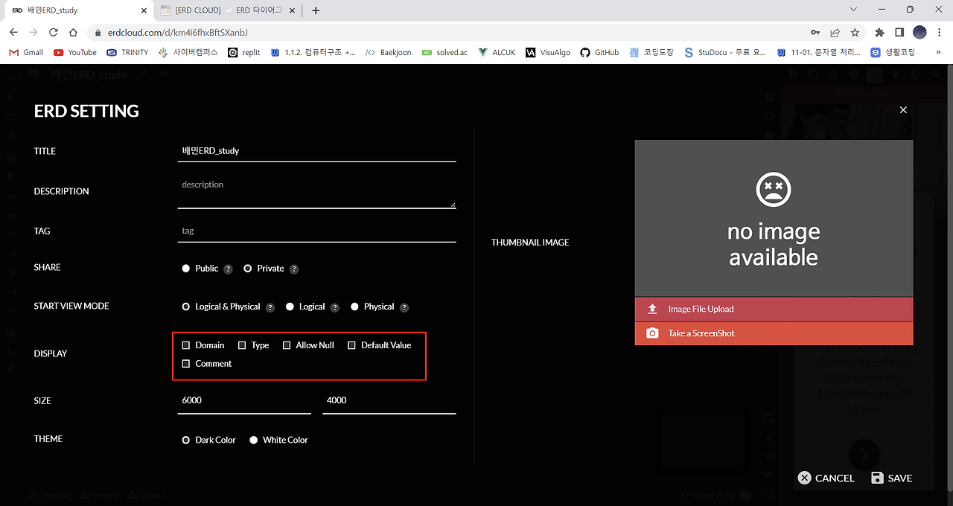Viewport: 953px width, 506px height.
Task: Switch to the 배민ERD_study tab
Action: (x=78, y=10)
